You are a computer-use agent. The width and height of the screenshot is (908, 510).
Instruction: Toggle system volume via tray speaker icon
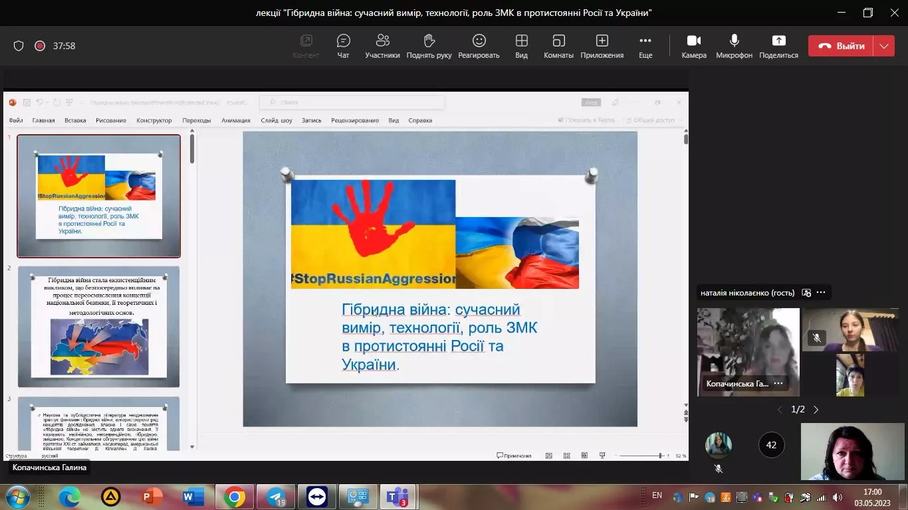[836, 496]
